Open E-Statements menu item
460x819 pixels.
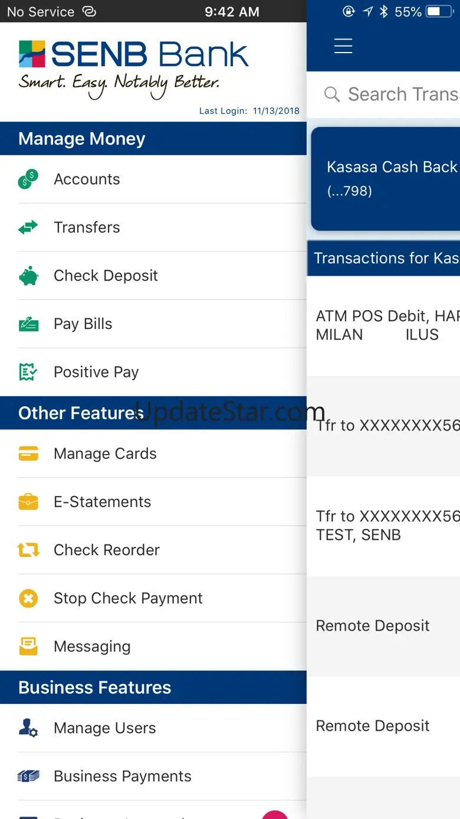pyautogui.click(x=153, y=502)
